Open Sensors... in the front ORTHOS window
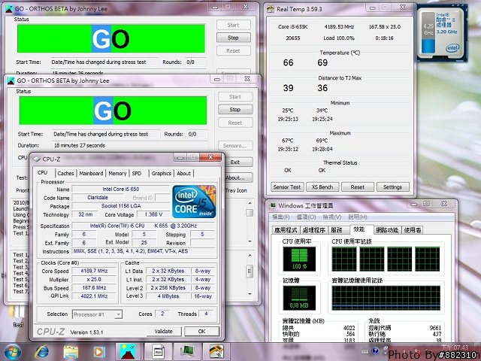The width and height of the screenshot is (481, 361). pos(235,145)
